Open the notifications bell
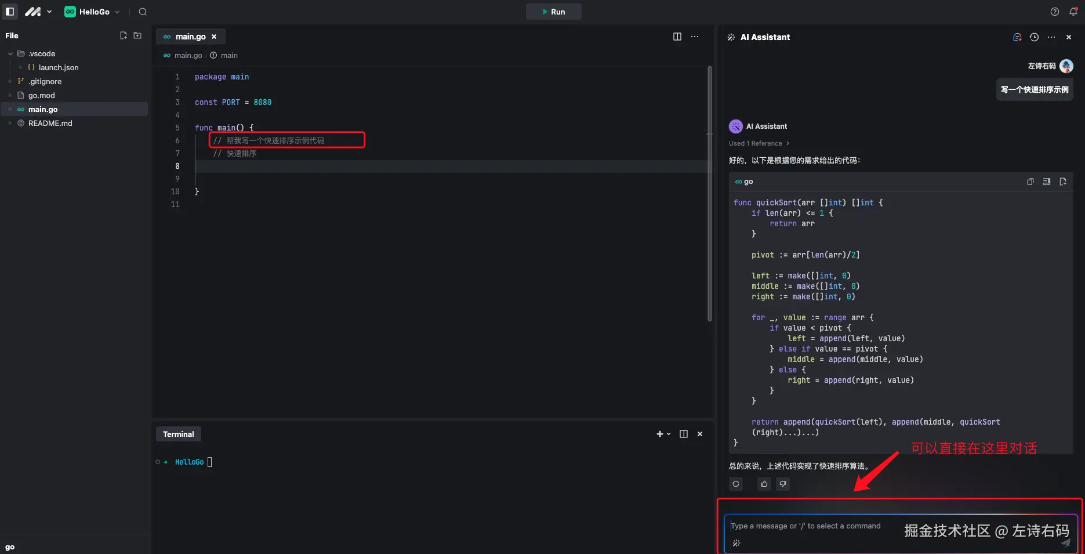The image size is (1085, 554). click(1073, 12)
